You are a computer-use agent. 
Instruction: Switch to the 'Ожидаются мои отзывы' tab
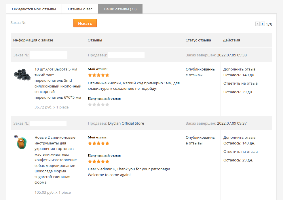pyautogui.click(x=34, y=9)
